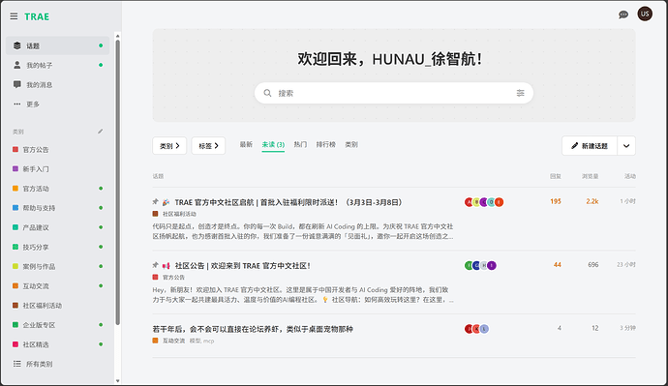
Task: Click the 话题 stack icon in sidebar
Action: pos(17,45)
